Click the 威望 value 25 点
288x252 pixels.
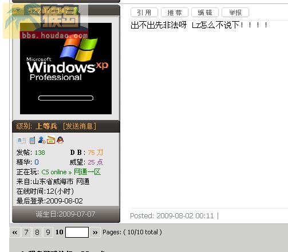(96, 162)
